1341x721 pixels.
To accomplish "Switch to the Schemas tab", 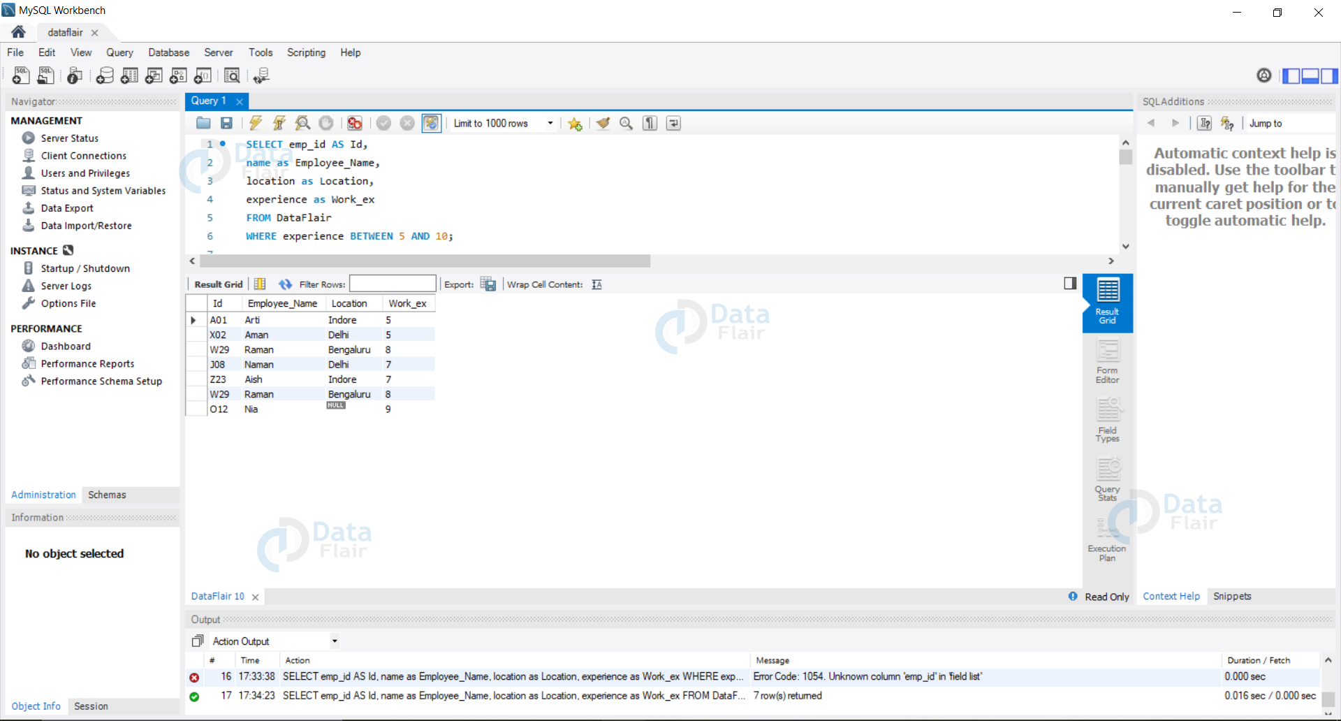I will click(x=107, y=495).
